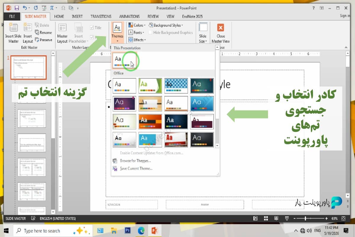Switch to the INSERT tab

[x=77, y=16]
